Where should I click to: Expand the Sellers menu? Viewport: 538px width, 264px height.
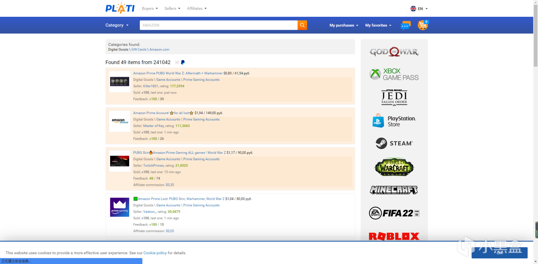point(172,8)
